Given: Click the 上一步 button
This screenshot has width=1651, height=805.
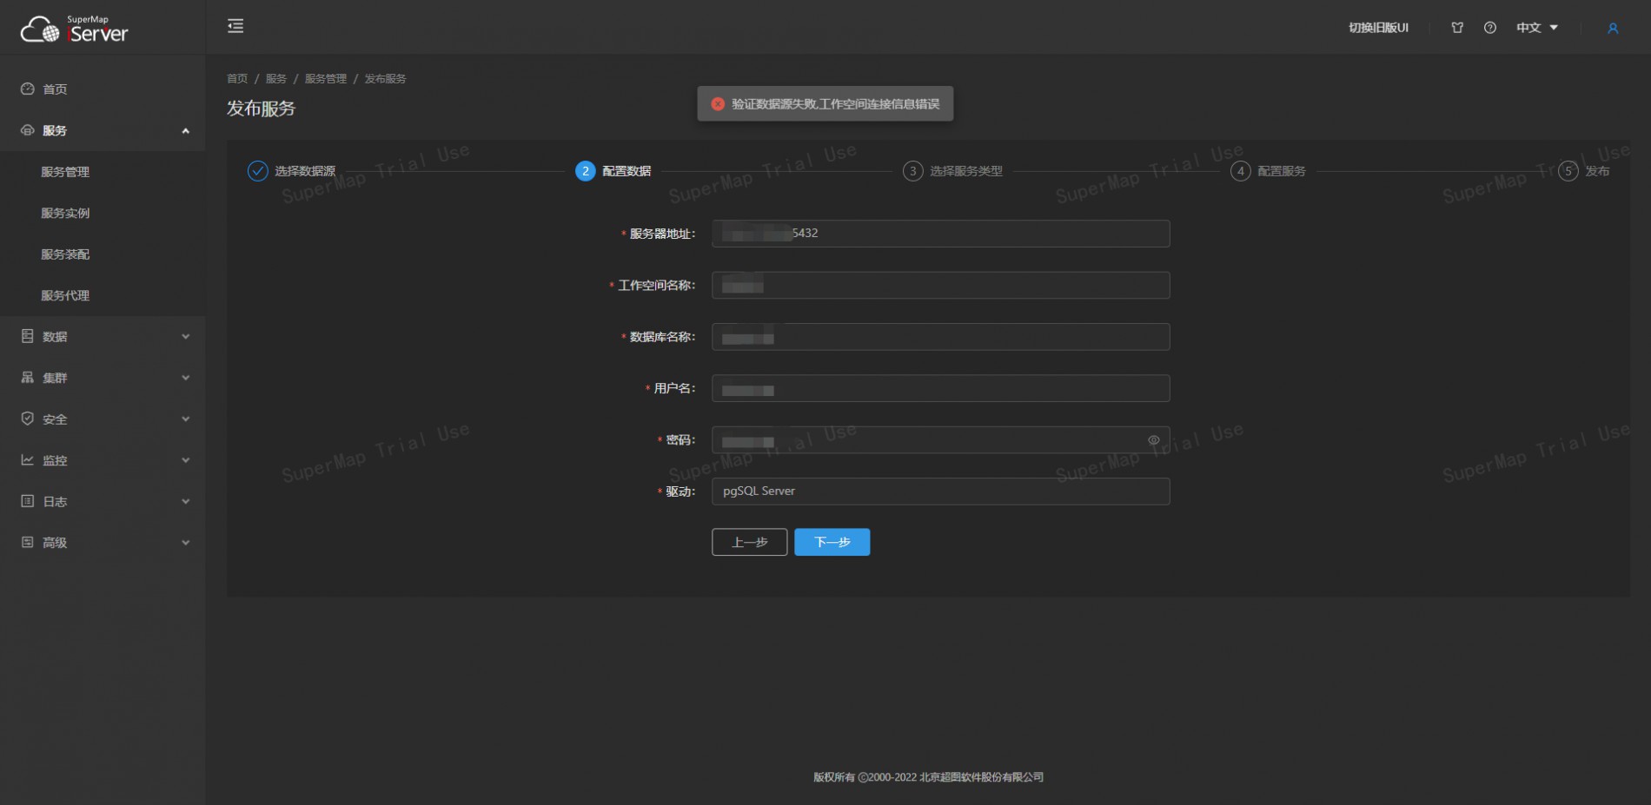Looking at the screenshot, I should pyautogui.click(x=750, y=542).
